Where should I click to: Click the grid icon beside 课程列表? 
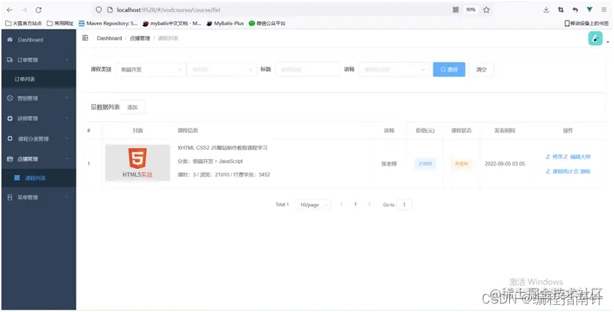click(x=17, y=178)
